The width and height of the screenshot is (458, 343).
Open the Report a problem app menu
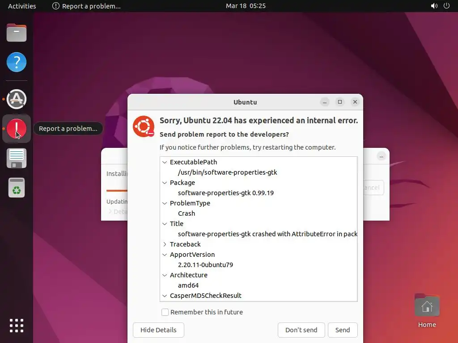point(86,6)
